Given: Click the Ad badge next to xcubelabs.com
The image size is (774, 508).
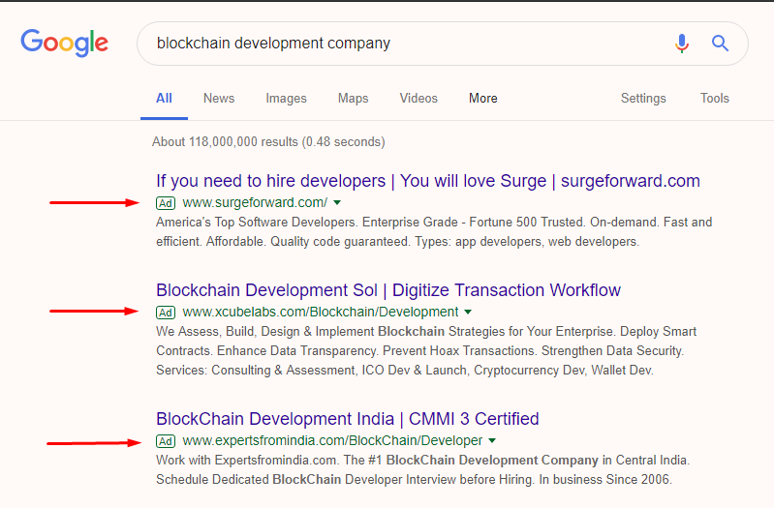Looking at the screenshot, I should (166, 313).
